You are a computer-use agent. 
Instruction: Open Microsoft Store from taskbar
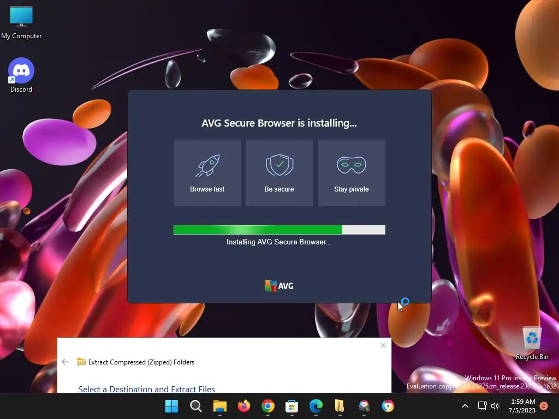pos(292,406)
